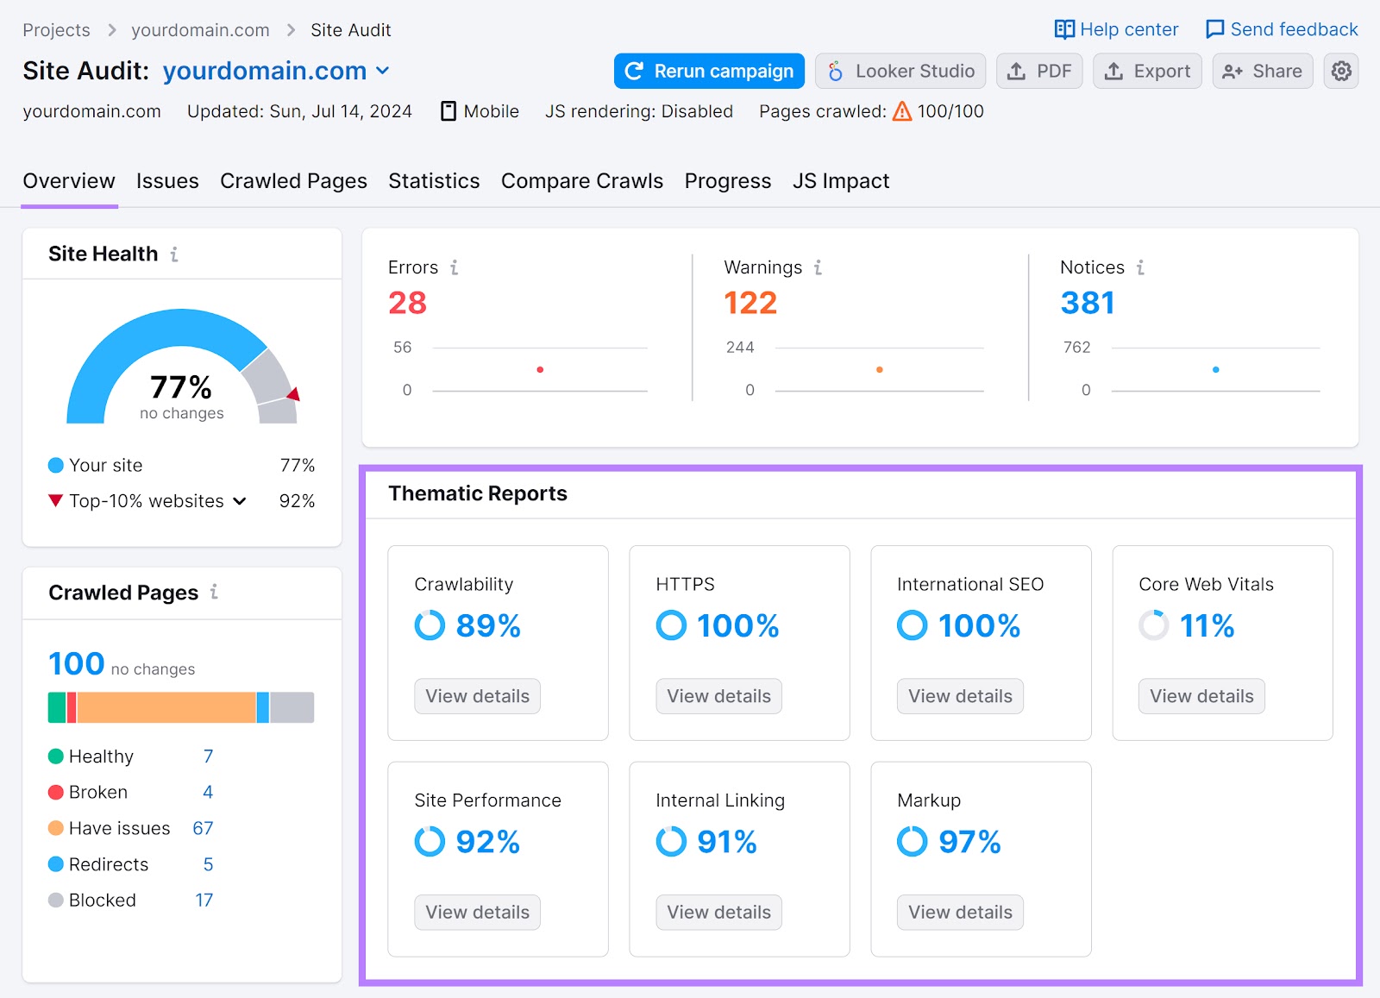This screenshot has height=998, width=1380.
Task: Click the Crawled Pages info icon
Action: [214, 593]
